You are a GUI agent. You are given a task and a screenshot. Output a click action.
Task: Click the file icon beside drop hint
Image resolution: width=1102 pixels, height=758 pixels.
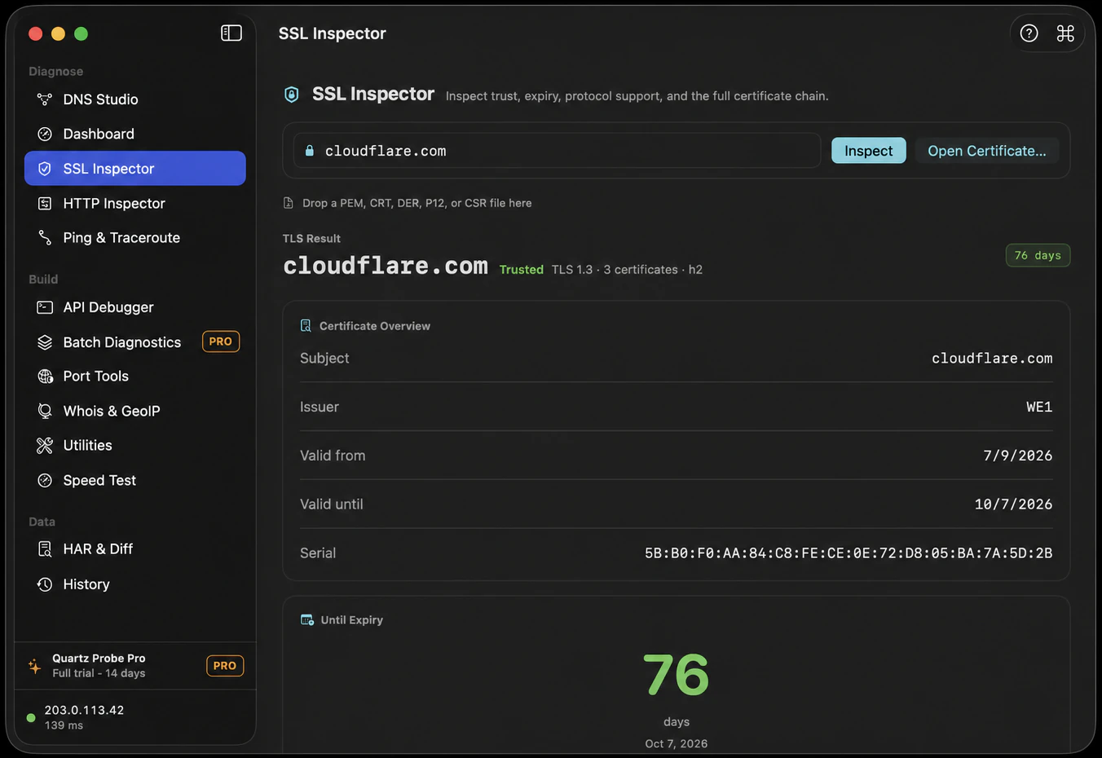coord(289,203)
